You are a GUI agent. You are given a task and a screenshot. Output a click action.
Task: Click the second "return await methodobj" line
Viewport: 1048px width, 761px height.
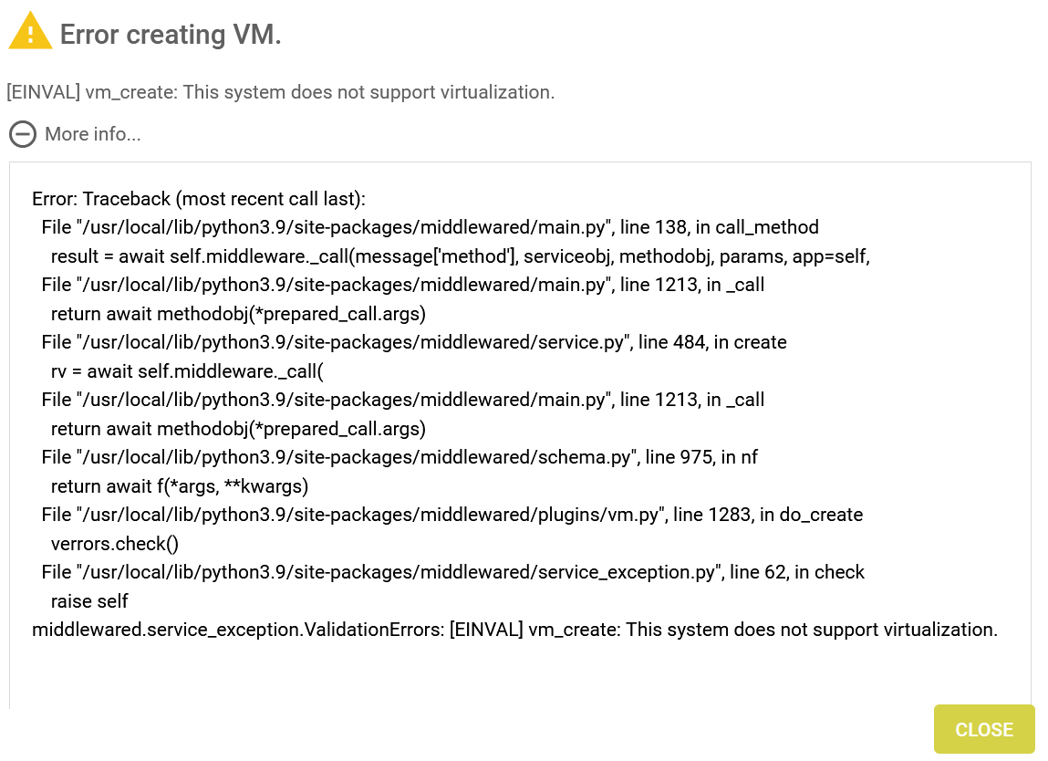238,429
